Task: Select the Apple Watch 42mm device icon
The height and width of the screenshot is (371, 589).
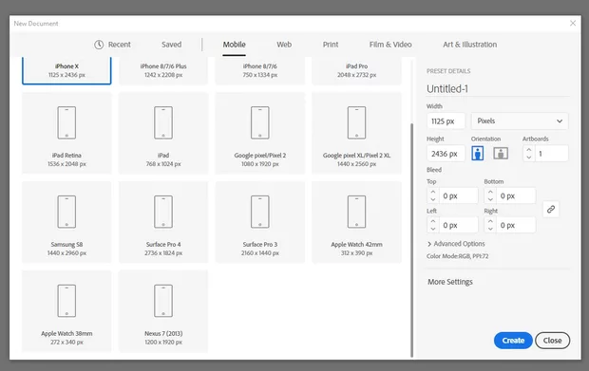Action: 356,212
